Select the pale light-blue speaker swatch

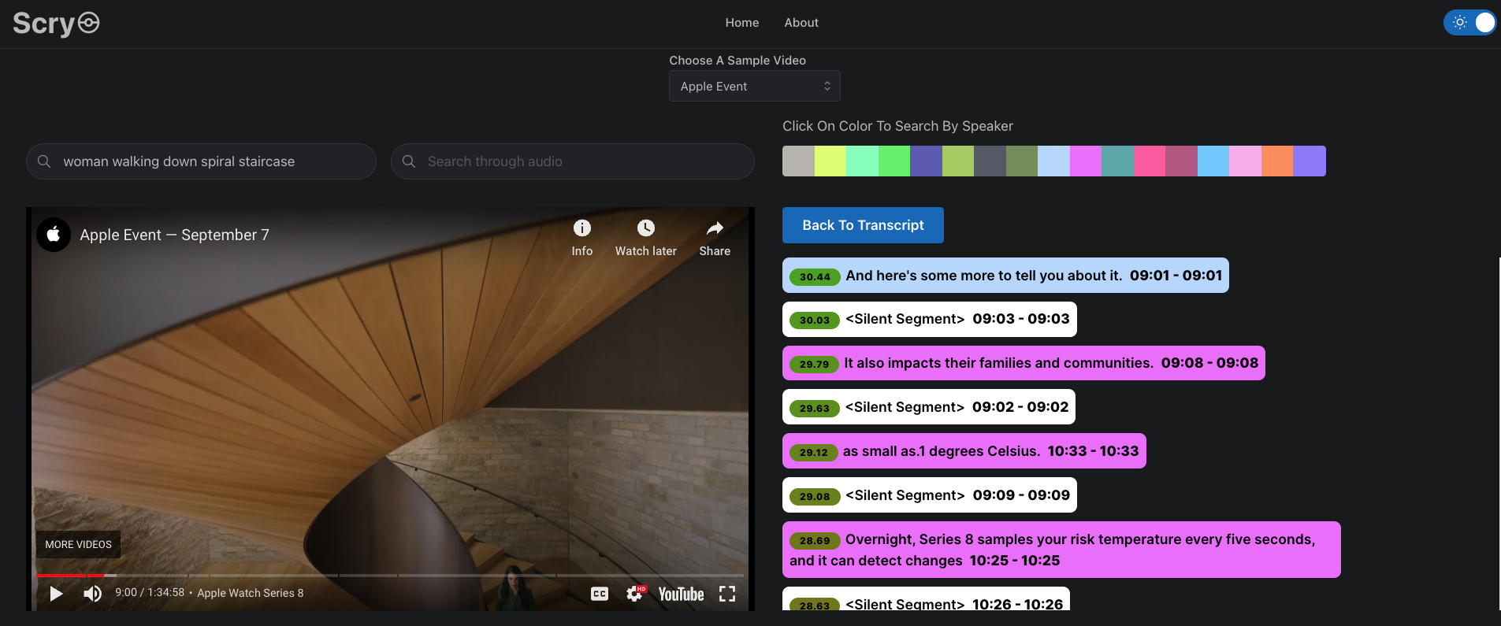1053,161
